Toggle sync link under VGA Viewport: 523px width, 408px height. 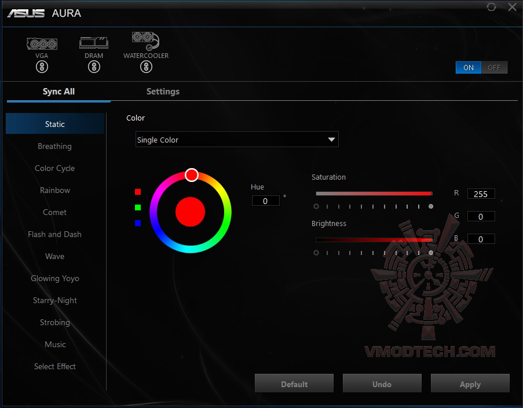(x=42, y=67)
